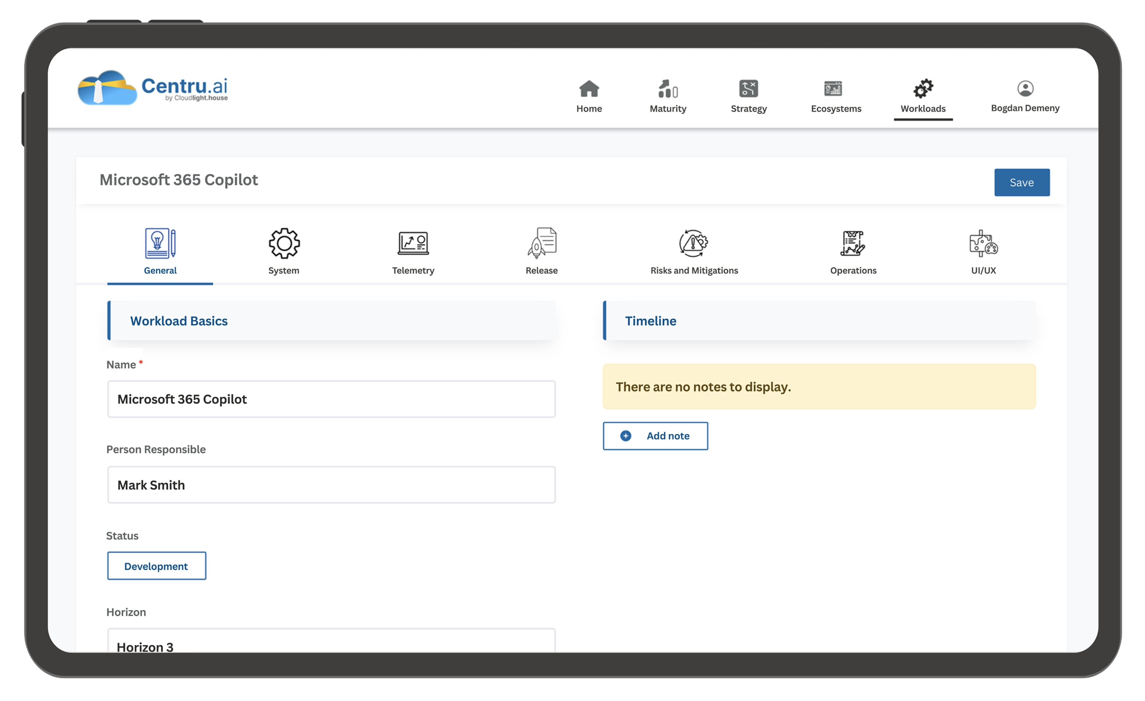This screenshot has width=1145, height=701.
Task: Switch to the Release tab label
Action: click(541, 271)
